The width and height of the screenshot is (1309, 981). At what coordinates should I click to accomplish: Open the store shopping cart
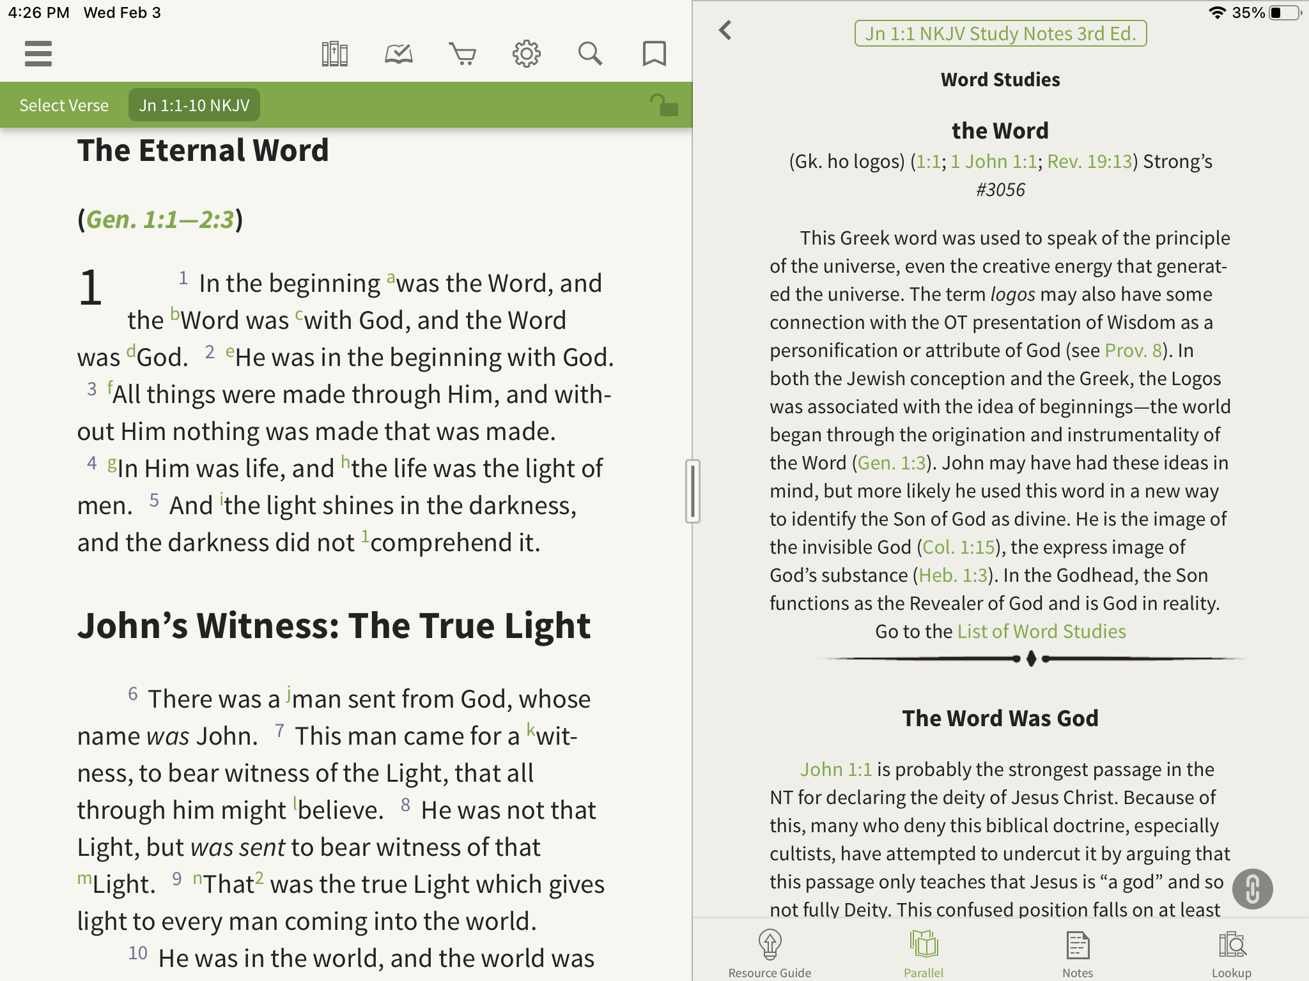click(462, 54)
